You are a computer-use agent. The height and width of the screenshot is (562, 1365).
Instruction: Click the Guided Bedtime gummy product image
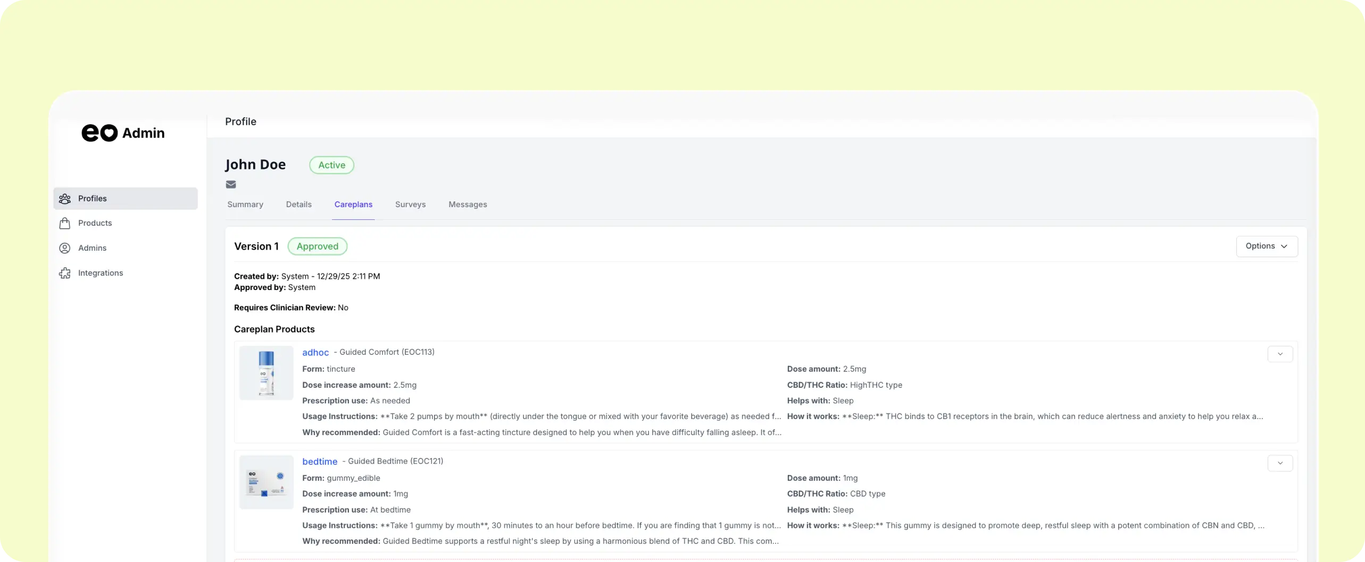pyautogui.click(x=266, y=482)
